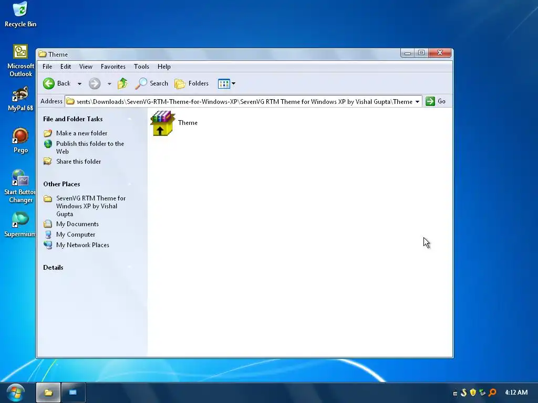Open the Edit menu
The image size is (538, 403).
[66, 67]
